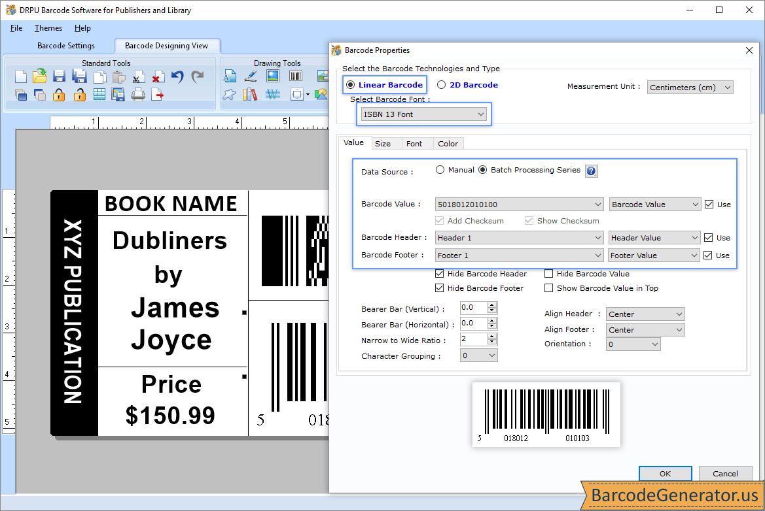Open the Align Header dropdown
765x511 pixels.
645,314
